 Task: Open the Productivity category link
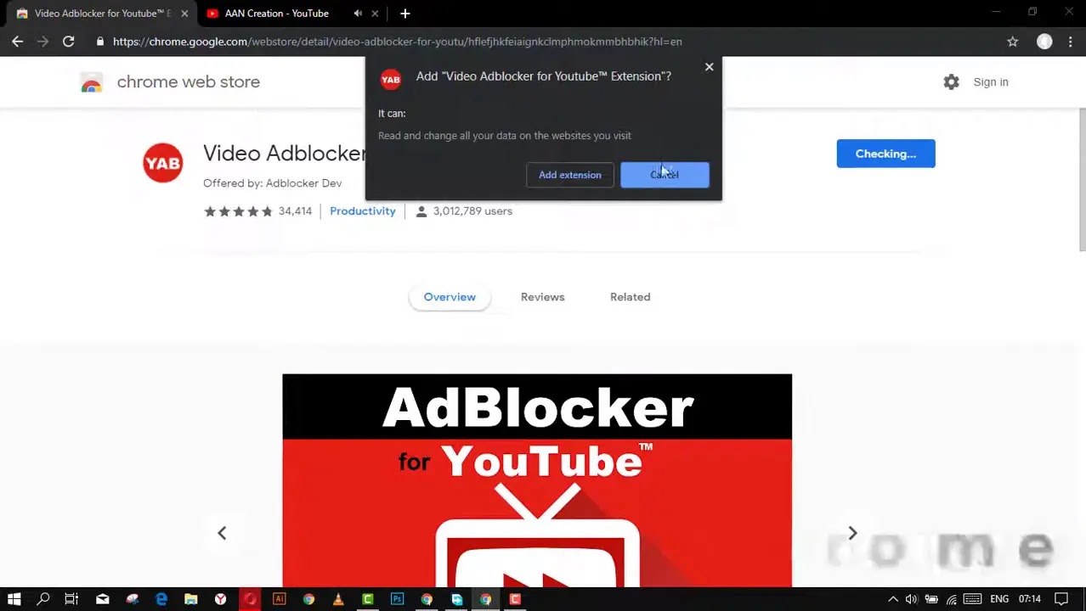tap(362, 211)
